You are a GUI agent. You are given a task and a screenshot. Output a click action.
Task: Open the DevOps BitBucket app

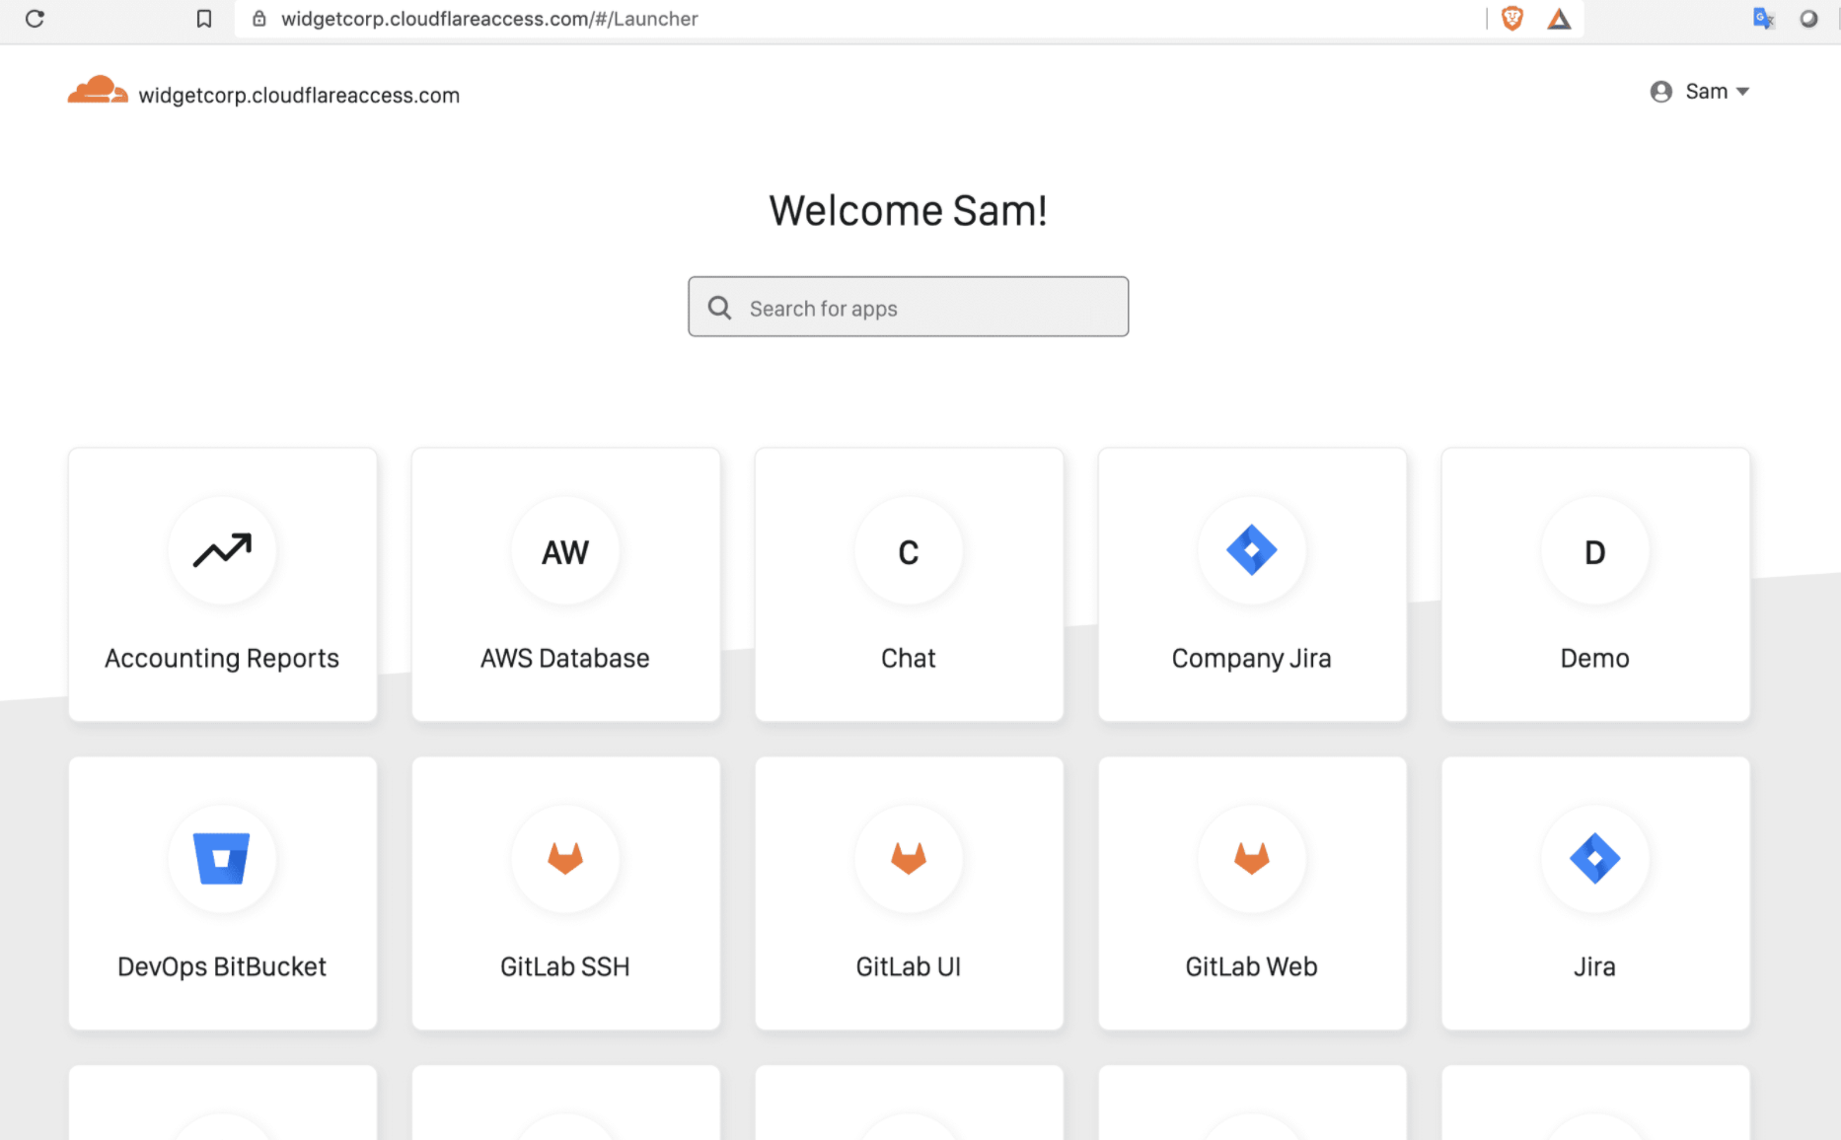coord(222,892)
